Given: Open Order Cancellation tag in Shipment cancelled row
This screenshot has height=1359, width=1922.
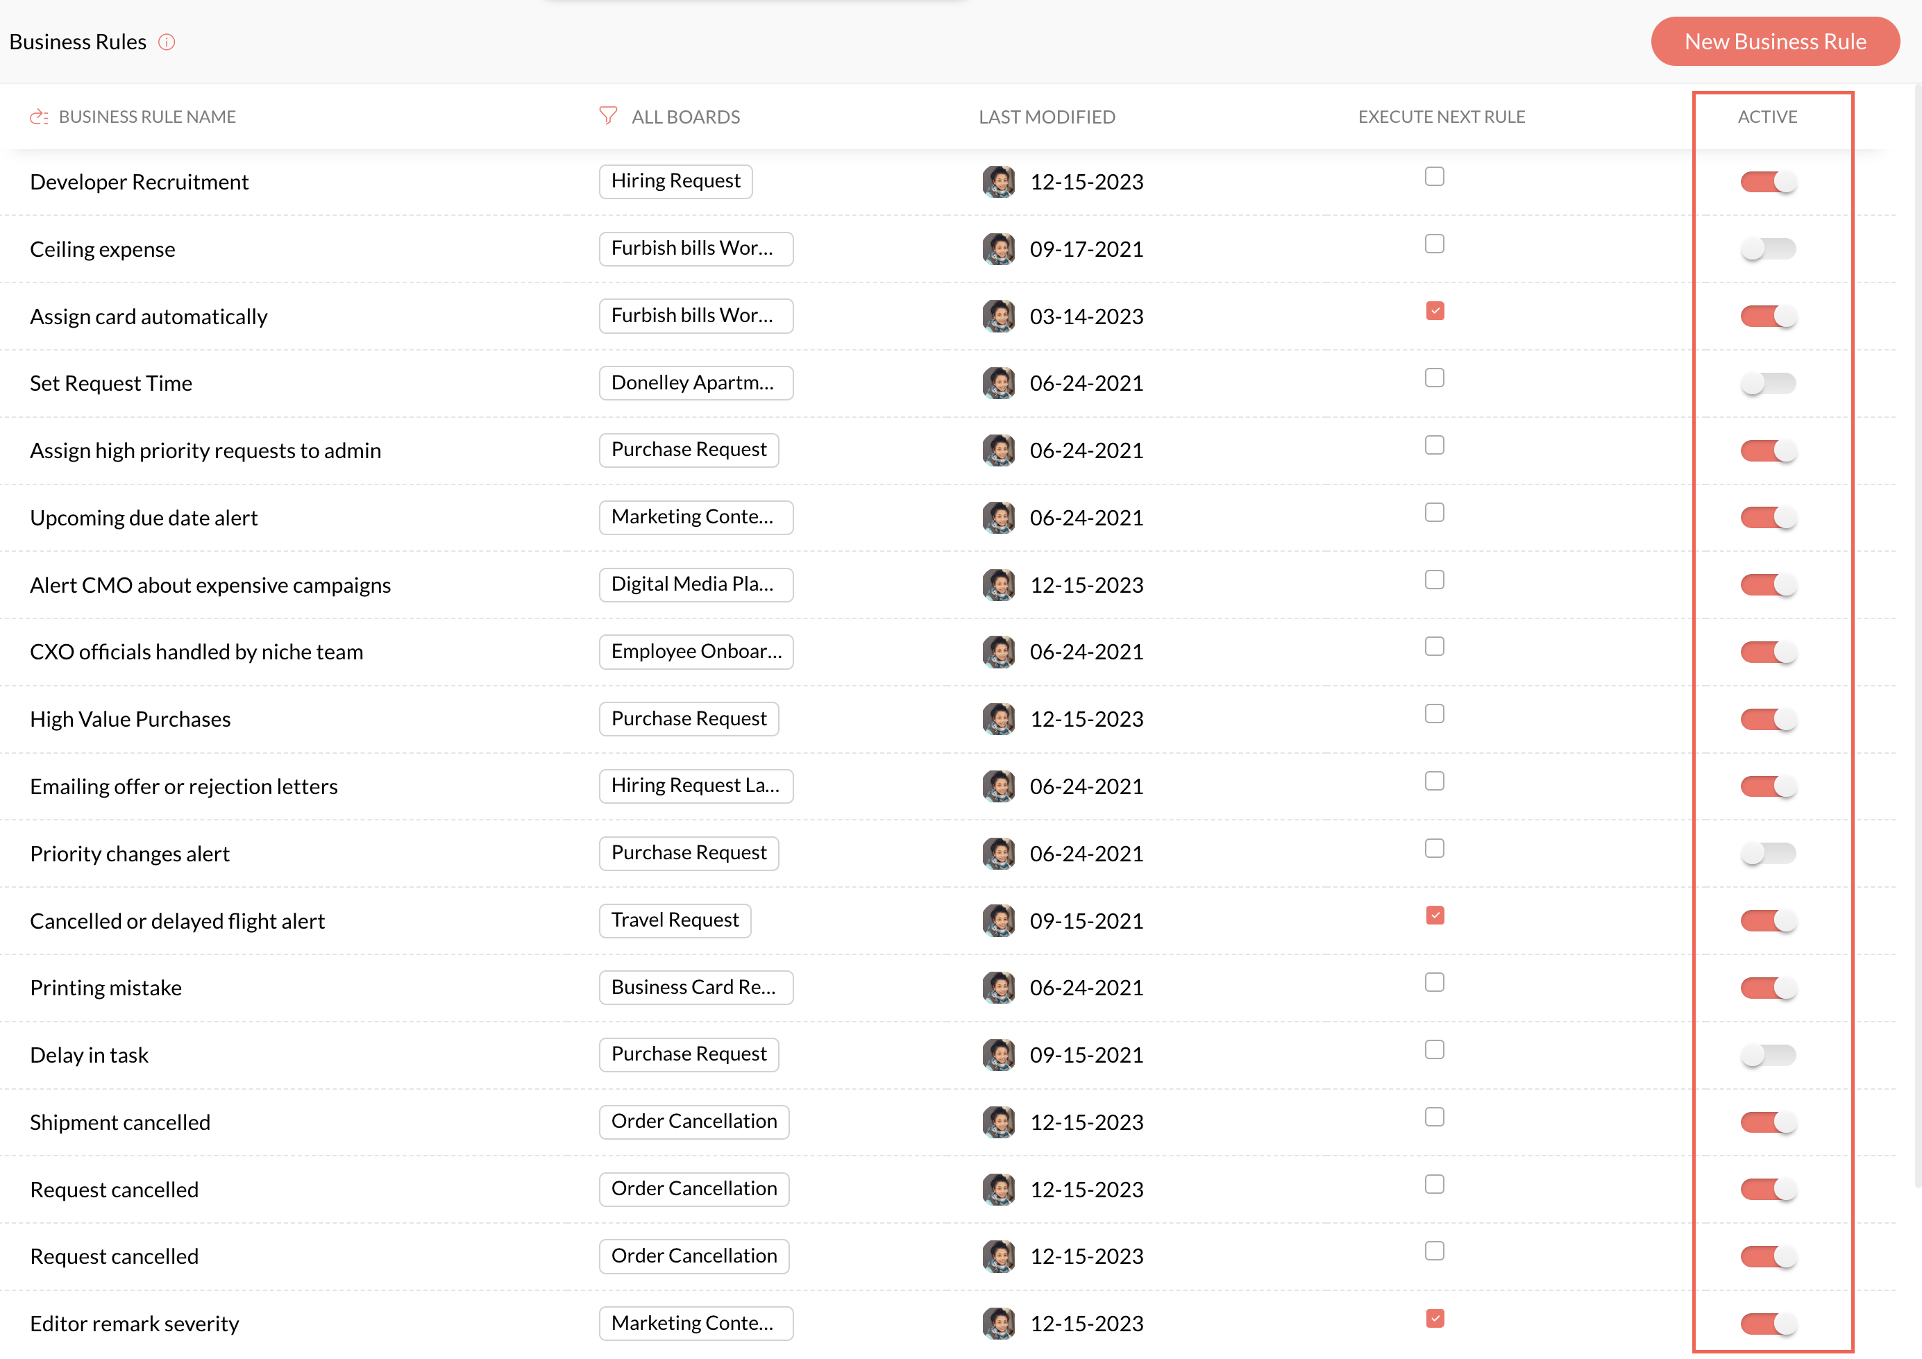Looking at the screenshot, I should [694, 1122].
